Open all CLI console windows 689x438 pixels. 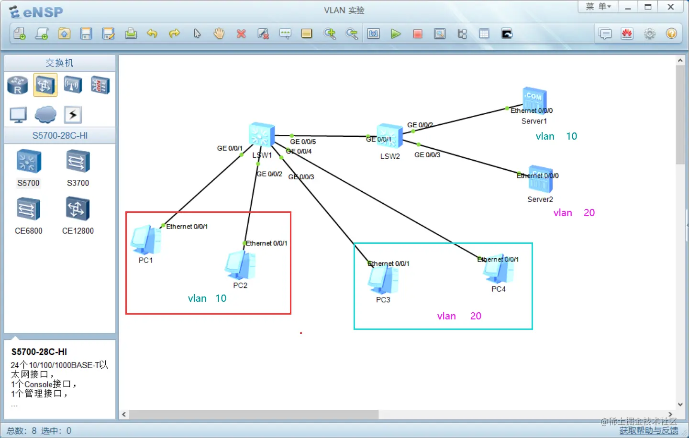point(507,33)
